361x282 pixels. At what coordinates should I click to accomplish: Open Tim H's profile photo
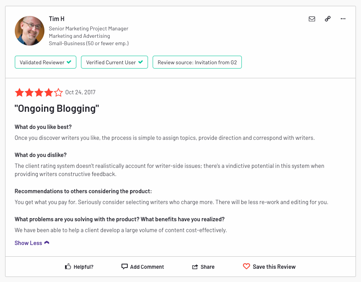point(30,31)
